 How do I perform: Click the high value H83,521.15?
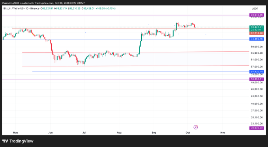[x=60, y=8]
